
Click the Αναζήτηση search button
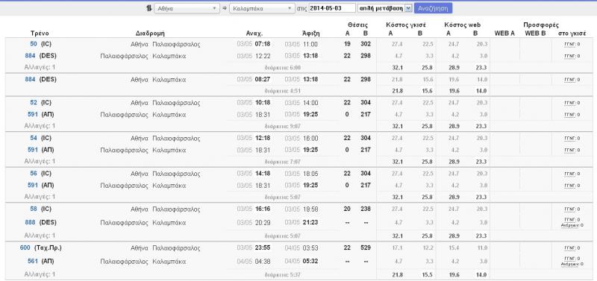[x=434, y=8]
